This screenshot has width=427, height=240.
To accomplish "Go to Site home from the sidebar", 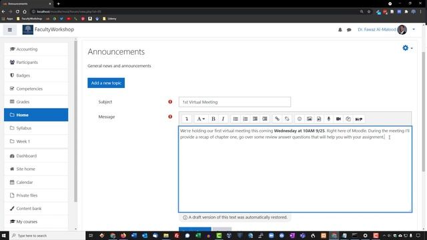I will coord(36,169).
